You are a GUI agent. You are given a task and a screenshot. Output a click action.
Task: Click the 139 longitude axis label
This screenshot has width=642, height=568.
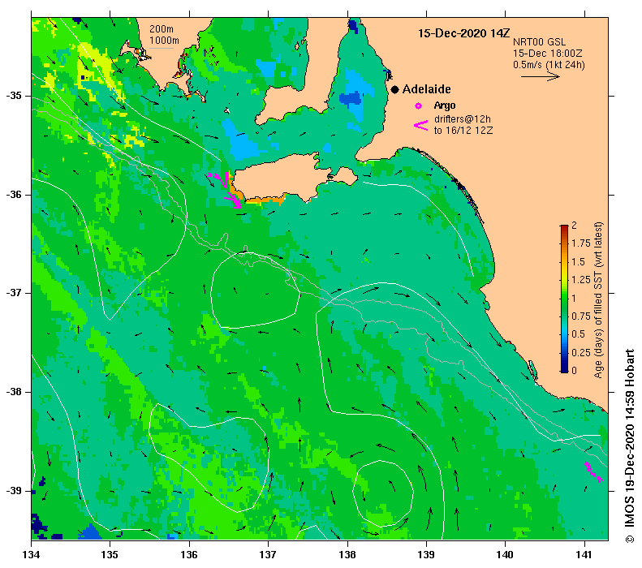click(427, 554)
